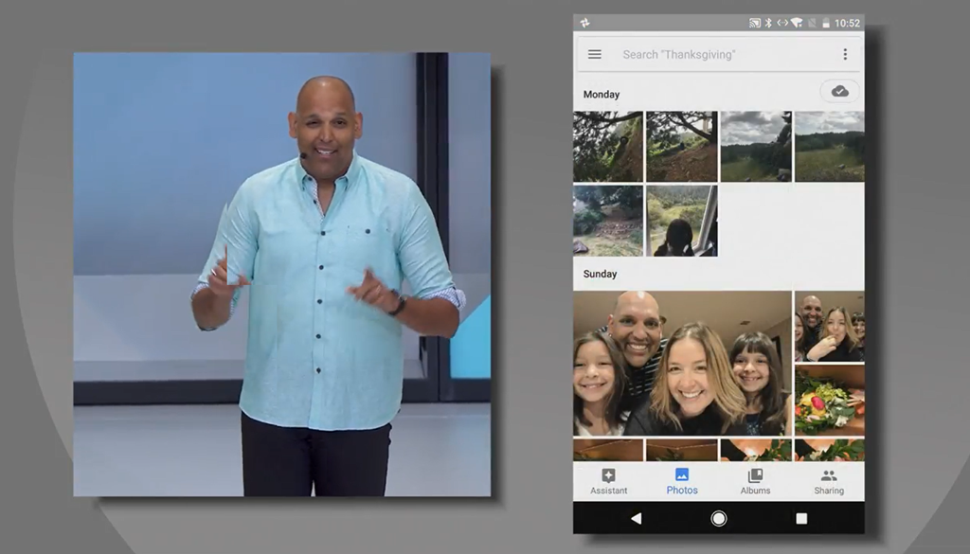Open Monday photo of grassy meadow
The image size is (970, 554).
click(x=830, y=147)
